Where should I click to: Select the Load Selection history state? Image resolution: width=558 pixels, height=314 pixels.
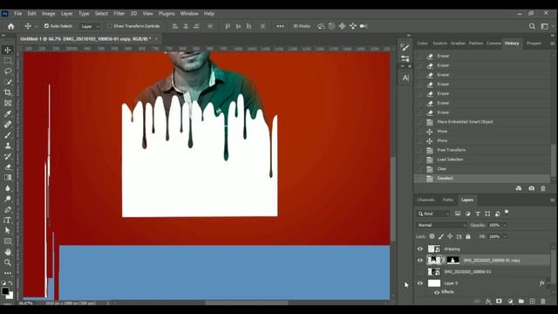(482, 160)
